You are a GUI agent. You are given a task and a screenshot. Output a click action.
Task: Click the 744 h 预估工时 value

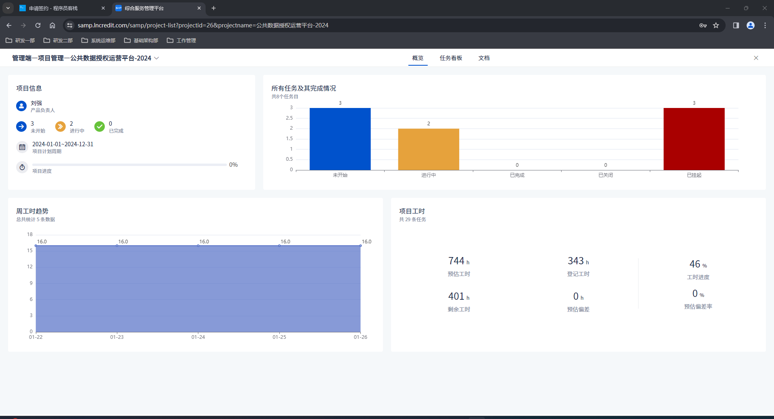(x=459, y=261)
